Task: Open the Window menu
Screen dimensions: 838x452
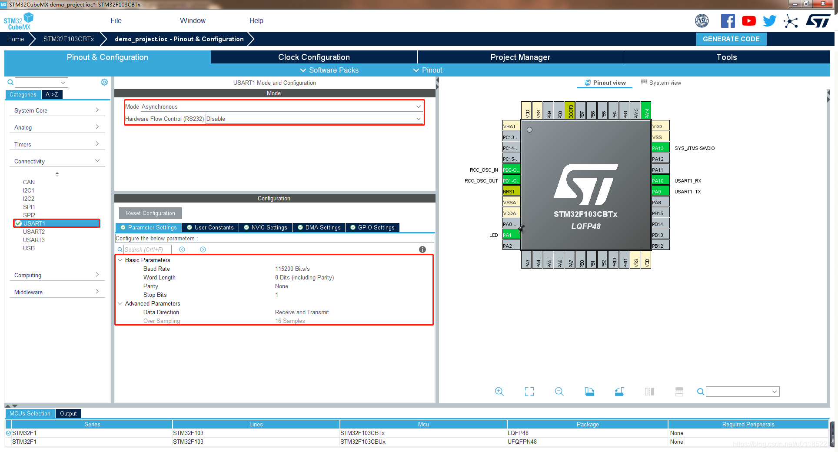Action: (193, 20)
